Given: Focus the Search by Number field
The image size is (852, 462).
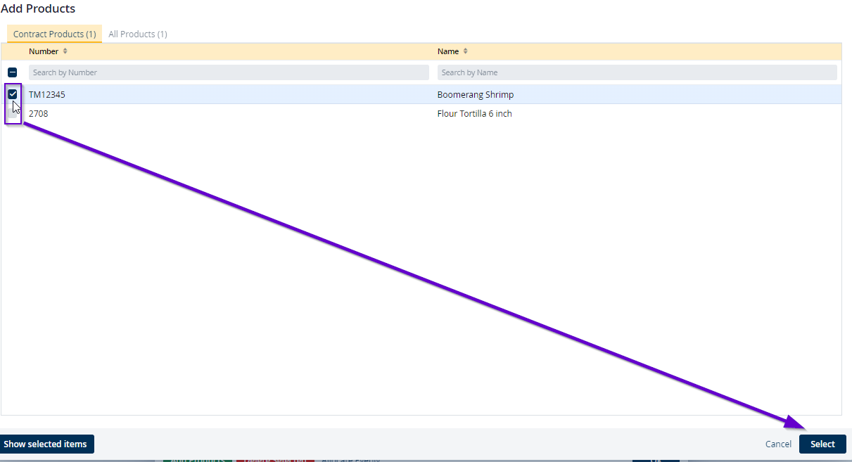Looking at the screenshot, I should click(x=229, y=72).
